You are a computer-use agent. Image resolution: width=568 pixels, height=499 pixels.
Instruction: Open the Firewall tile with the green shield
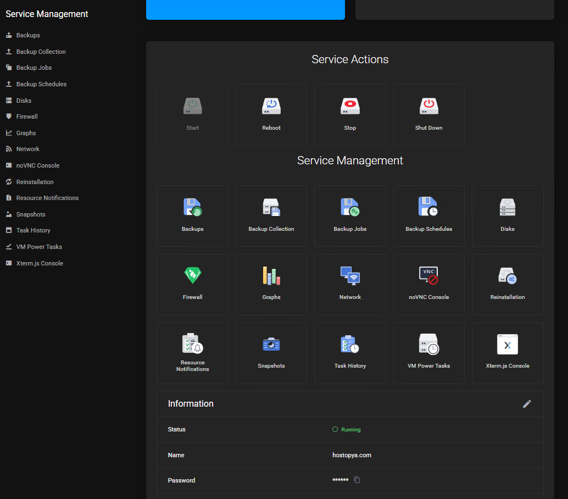192,285
